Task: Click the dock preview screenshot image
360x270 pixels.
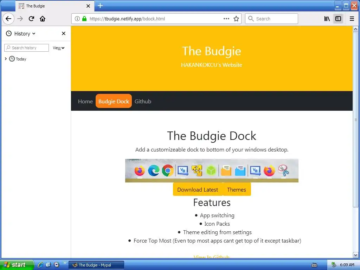Action: (212, 171)
